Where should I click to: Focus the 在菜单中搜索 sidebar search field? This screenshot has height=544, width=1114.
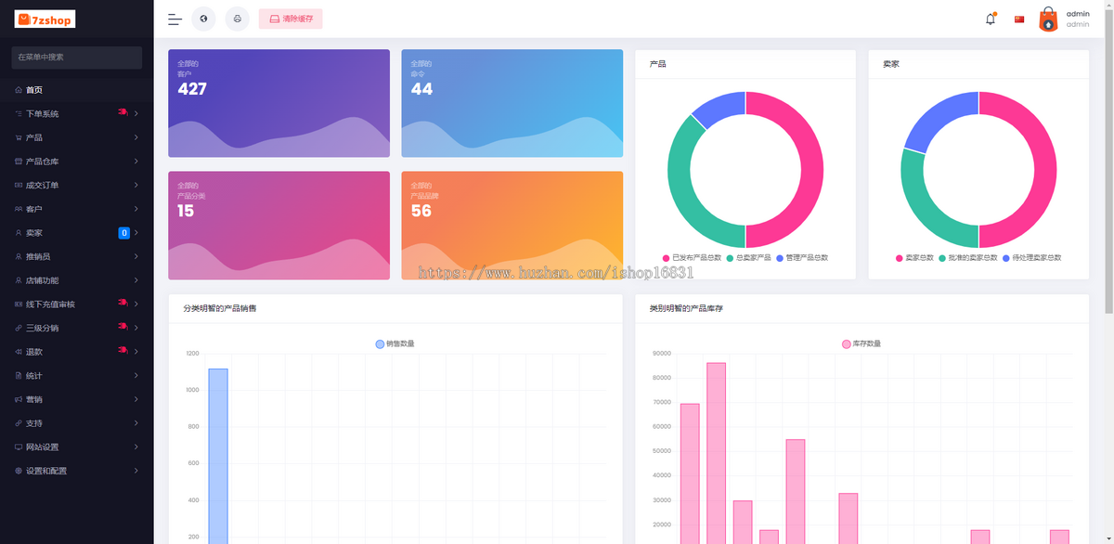(77, 58)
